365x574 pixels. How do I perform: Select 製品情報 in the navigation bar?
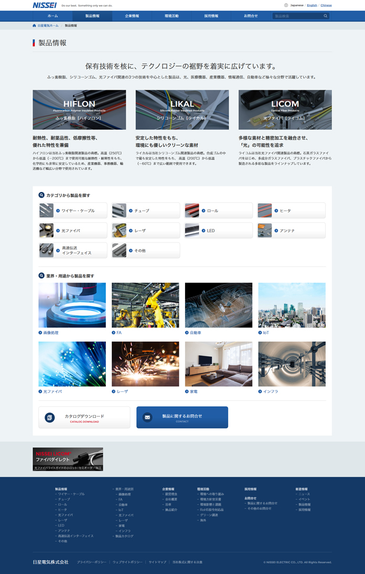tap(92, 16)
